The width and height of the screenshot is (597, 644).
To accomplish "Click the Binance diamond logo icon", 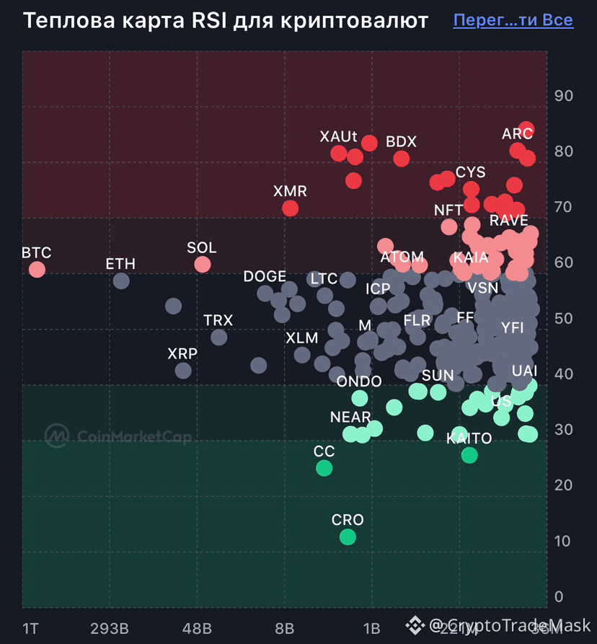I will 415,625.
